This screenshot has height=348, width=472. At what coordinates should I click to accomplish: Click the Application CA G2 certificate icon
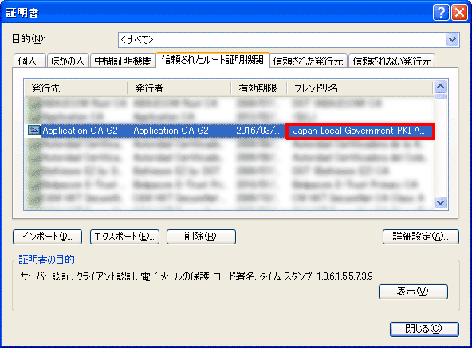[34, 131]
